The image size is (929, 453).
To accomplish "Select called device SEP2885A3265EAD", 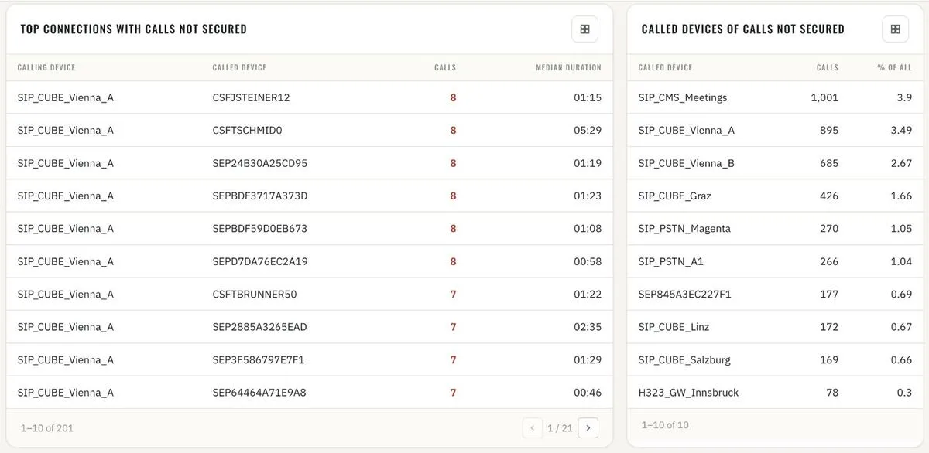I will click(259, 327).
